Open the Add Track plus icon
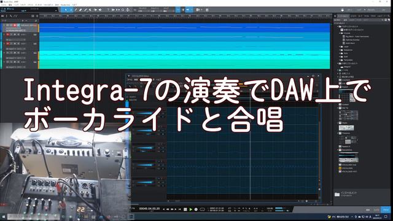The height and width of the screenshot is (221, 393). click(37, 16)
